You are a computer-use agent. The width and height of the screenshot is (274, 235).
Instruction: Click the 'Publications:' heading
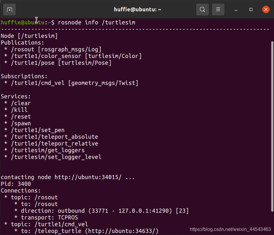[22, 43]
